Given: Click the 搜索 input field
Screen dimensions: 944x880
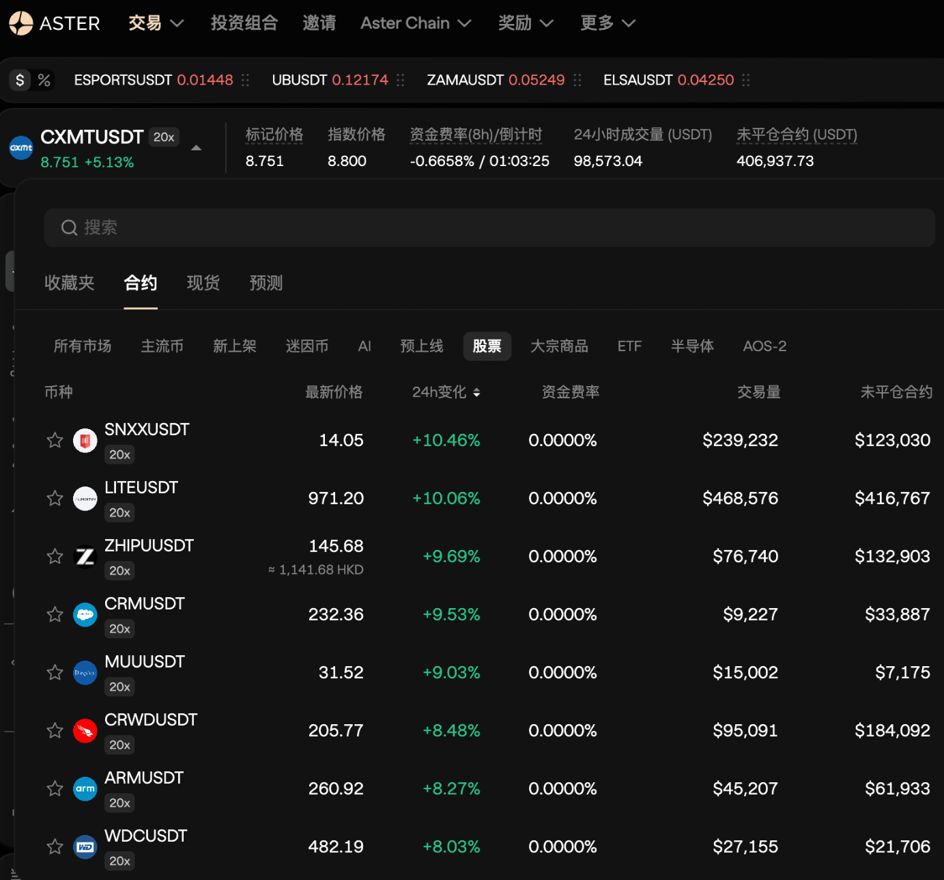Looking at the screenshot, I should pyautogui.click(x=489, y=228).
